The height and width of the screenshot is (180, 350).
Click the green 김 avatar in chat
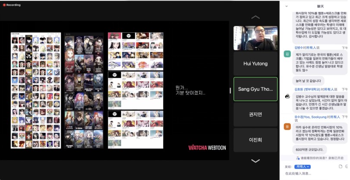(x=287, y=54)
